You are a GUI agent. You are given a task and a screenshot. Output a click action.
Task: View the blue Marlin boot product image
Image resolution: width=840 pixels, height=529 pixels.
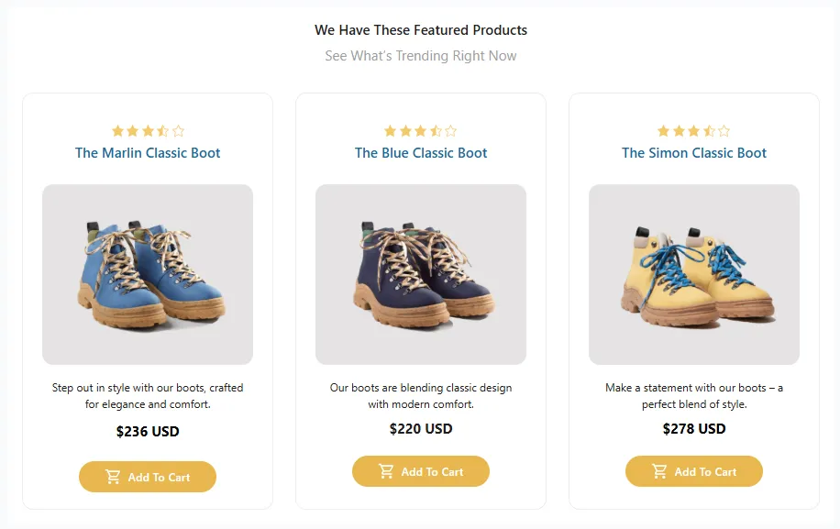click(148, 274)
